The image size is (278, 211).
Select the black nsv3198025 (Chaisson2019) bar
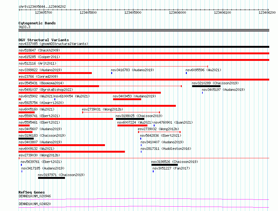tap(130, 119)
